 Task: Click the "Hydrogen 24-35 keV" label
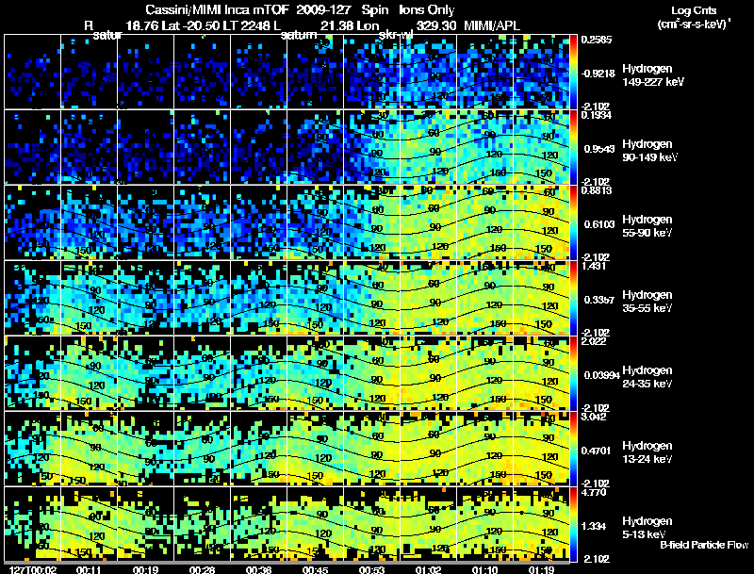(x=647, y=376)
